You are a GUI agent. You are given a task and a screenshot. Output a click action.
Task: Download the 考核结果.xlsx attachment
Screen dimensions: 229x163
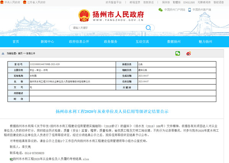pos(50,158)
